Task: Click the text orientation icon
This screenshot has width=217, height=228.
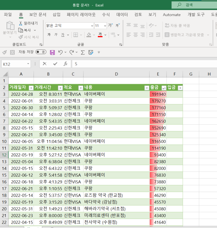Action: click(151, 25)
